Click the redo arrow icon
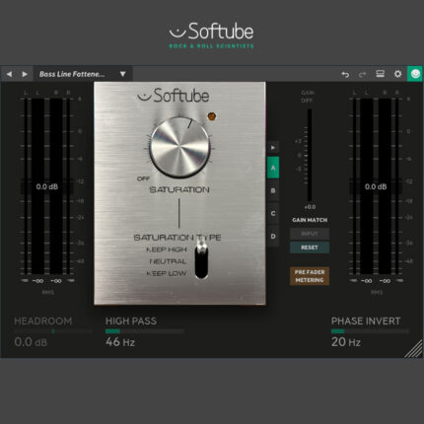 click(x=362, y=75)
